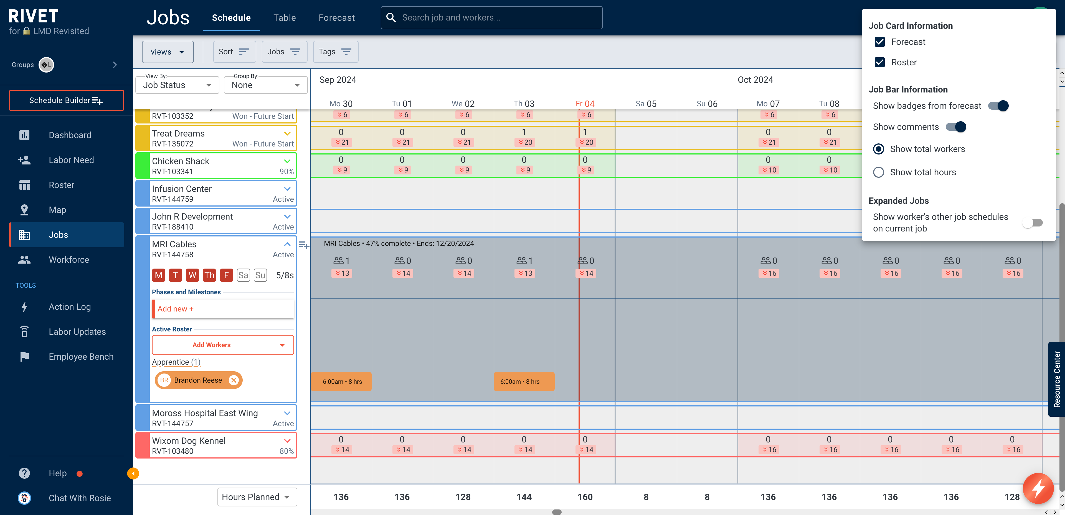Open the View By Job Status dropdown
The height and width of the screenshot is (515, 1065).
click(177, 85)
